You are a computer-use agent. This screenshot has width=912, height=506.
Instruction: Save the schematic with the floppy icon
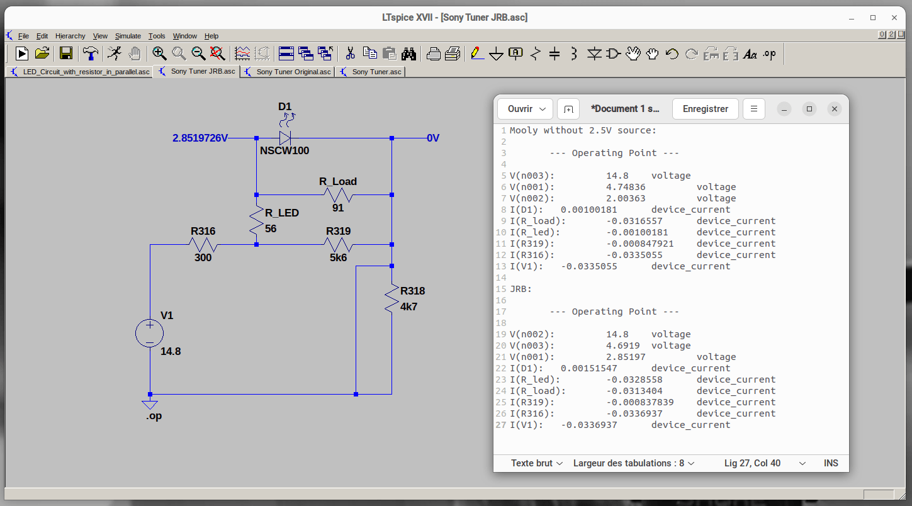(x=66, y=53)
